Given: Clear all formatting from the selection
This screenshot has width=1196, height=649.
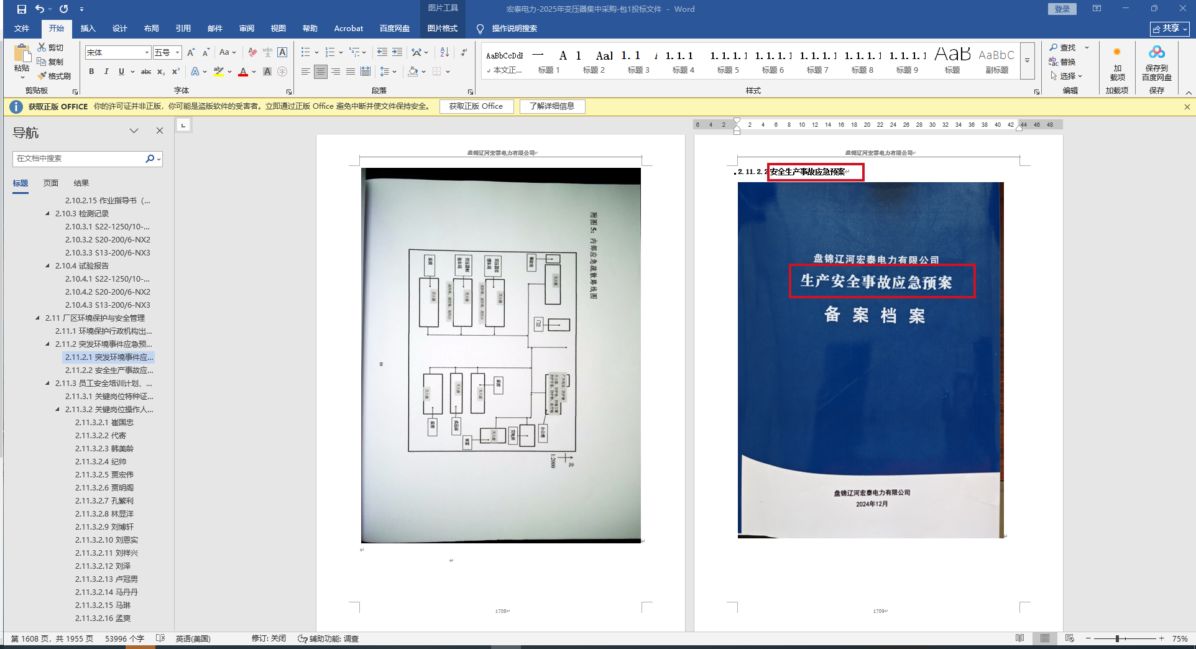Looking at the screenshot, I should [252, 53].
